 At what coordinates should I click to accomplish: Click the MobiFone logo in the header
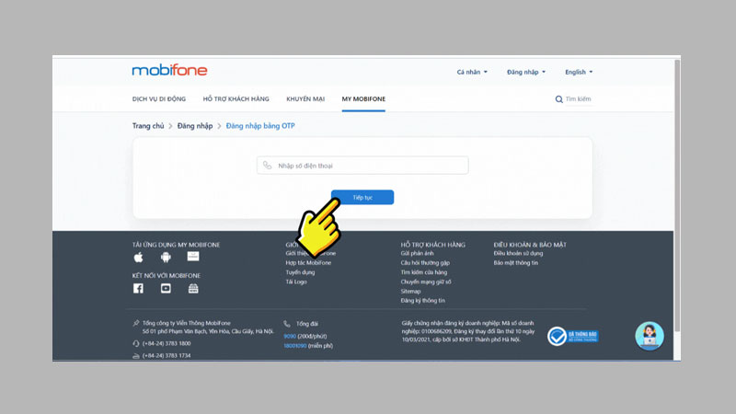point(169,71)
